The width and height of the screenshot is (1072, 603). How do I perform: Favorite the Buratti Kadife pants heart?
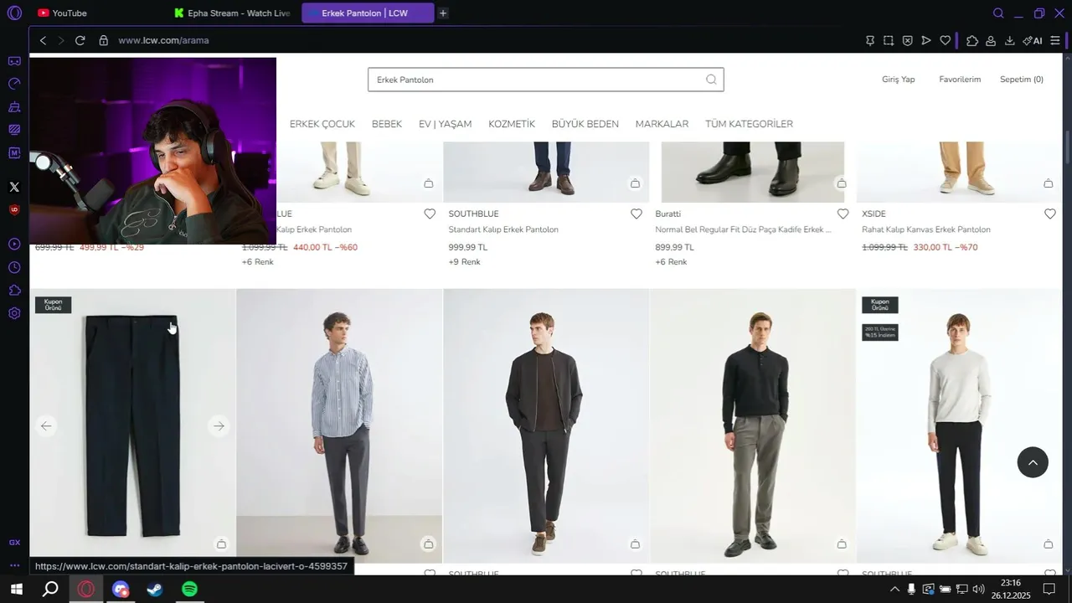[843, 214]
